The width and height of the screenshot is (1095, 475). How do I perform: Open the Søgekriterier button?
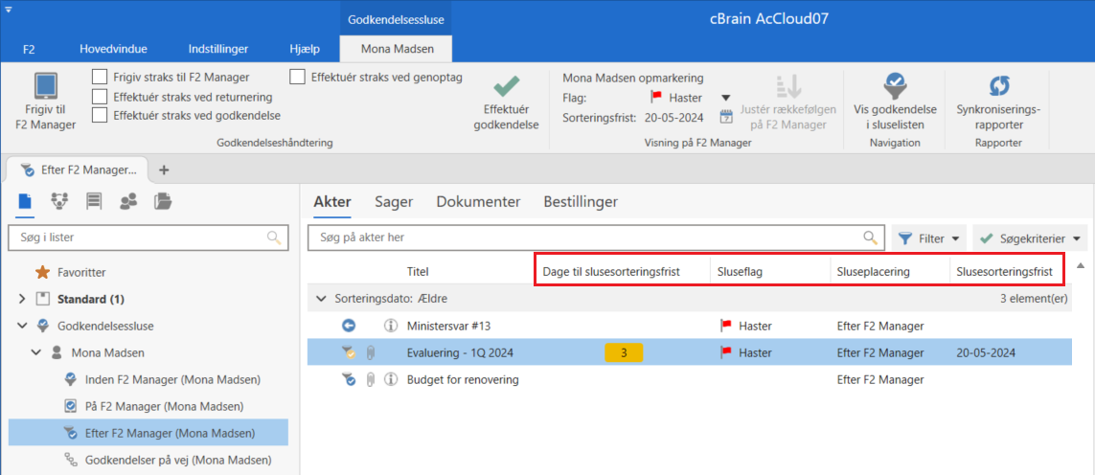[x=1030, y=238]
